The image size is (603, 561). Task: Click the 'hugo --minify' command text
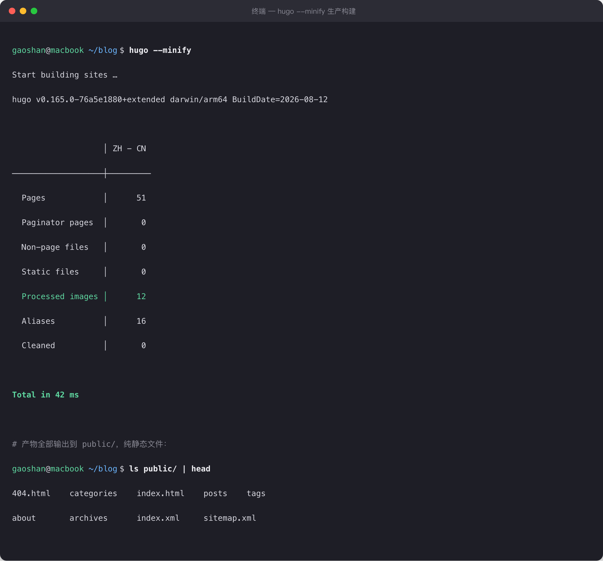coord(160,50)
